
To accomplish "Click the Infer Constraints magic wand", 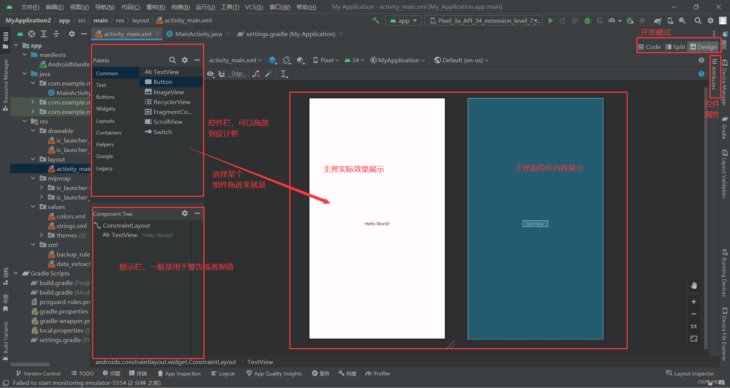I will tap(268, 74).
